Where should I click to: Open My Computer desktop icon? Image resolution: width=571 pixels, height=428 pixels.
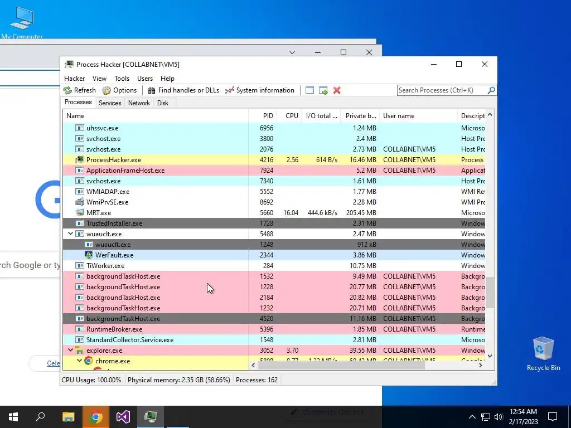[x=22, y=22]
